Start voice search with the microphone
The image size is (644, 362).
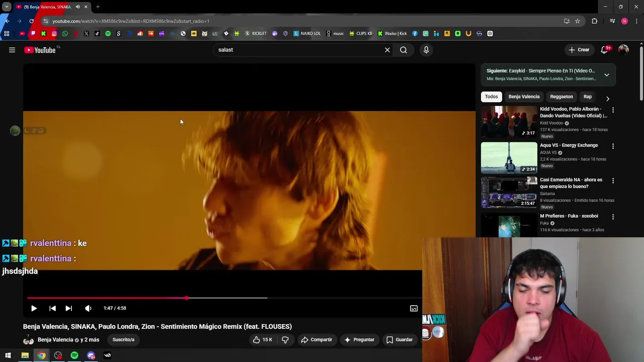tap(426, 50)
